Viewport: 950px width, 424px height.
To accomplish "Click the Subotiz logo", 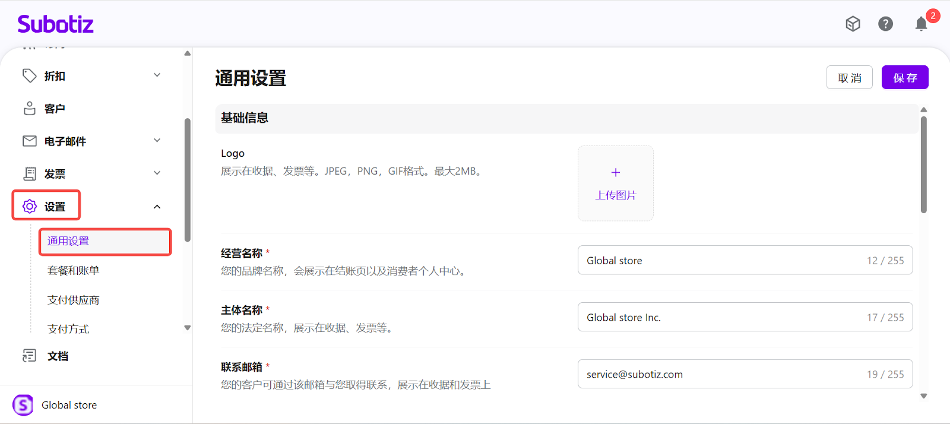I will [55, 24].
